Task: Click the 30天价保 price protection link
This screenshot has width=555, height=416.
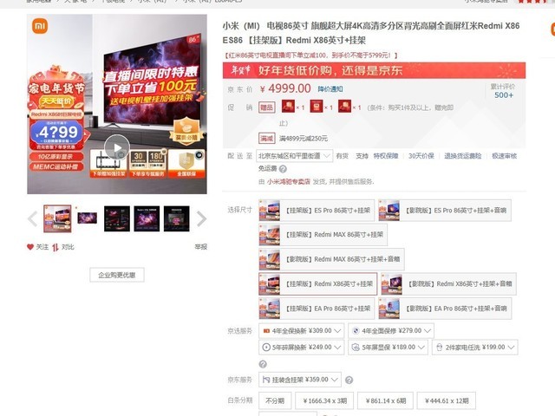Action: [x=421, y=156]
